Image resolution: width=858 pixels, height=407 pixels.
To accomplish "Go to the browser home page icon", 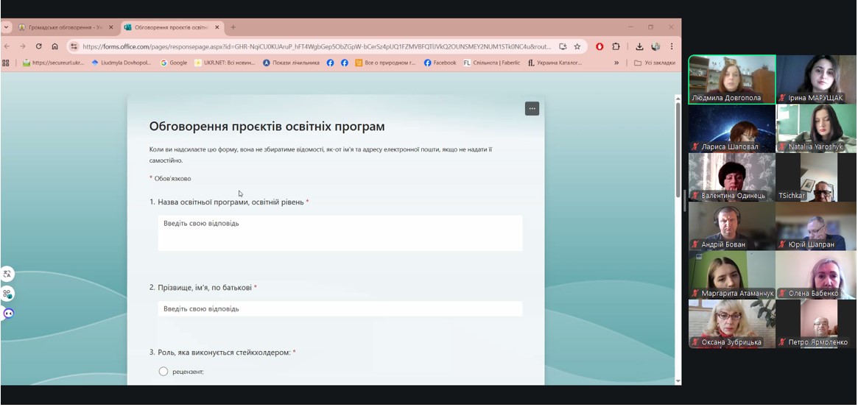I will coord(54,46).
